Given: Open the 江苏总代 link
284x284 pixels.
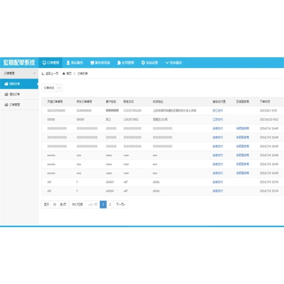Looking at the screenshot, I should coord(218,119).
